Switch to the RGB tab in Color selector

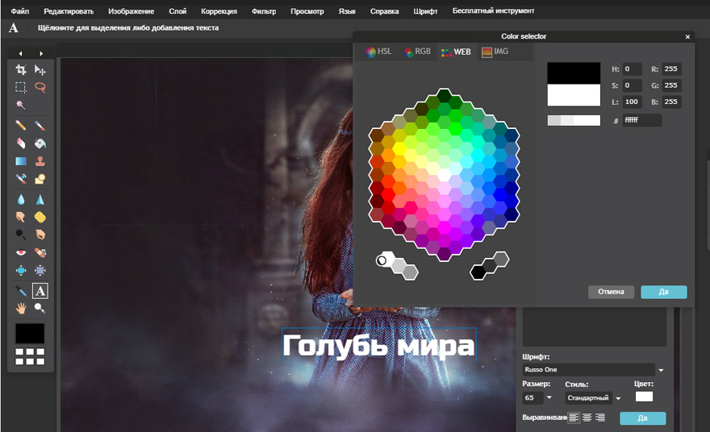[x=418, y=52]
